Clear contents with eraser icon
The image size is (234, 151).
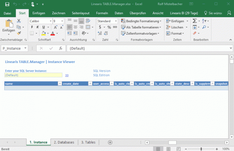[195, 33]
